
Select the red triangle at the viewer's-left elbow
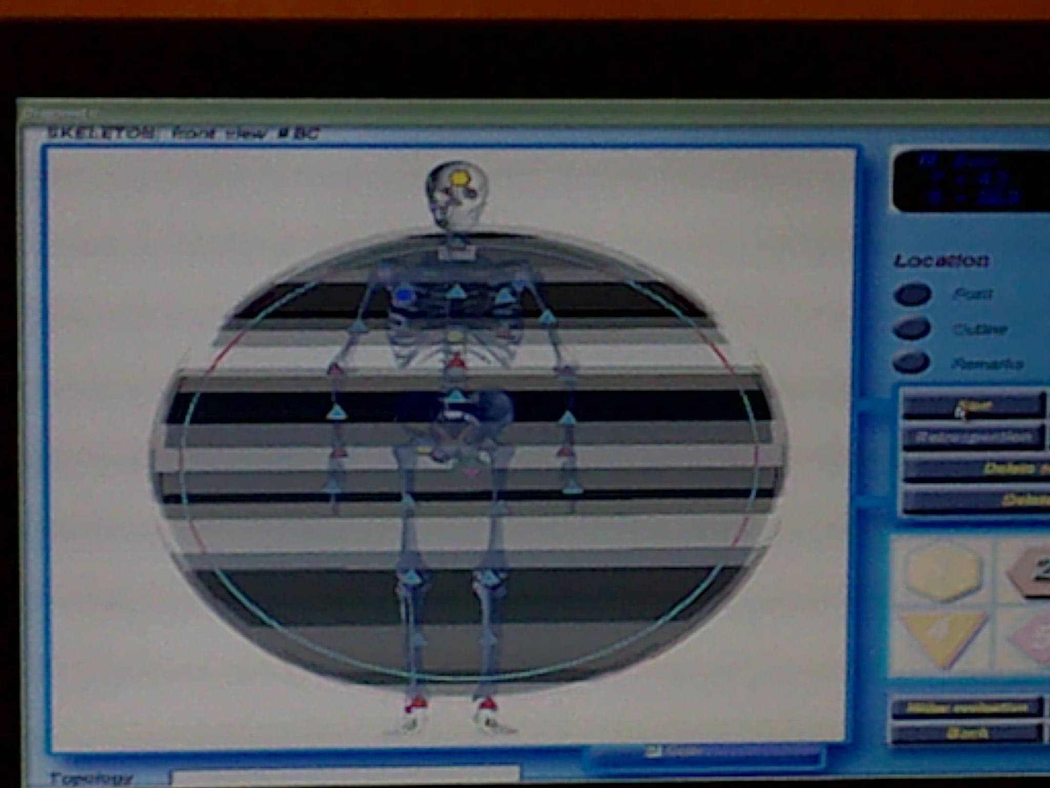pyautogui.click(x=335, y=368)
